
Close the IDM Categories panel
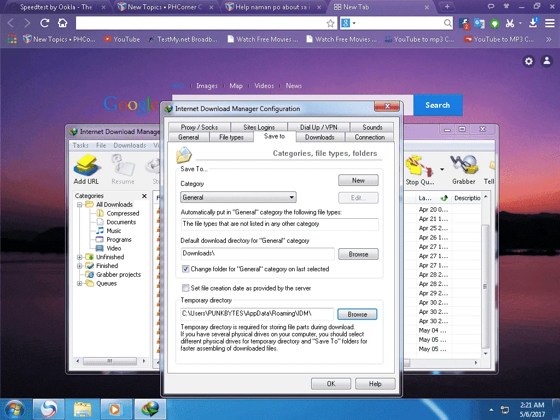point(144,196)
